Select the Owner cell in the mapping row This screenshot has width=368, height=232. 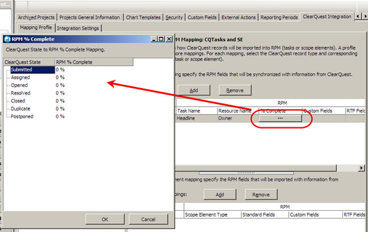238,118
